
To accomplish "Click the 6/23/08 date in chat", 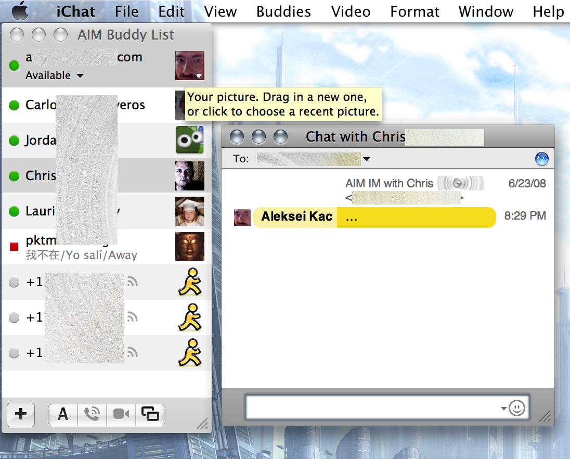I will (x=527, y=183).
